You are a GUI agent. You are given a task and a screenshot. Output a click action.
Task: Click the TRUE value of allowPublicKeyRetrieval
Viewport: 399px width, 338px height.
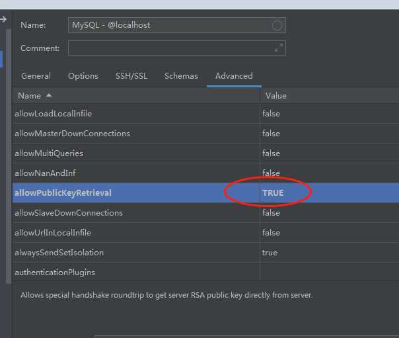(273, 193)
